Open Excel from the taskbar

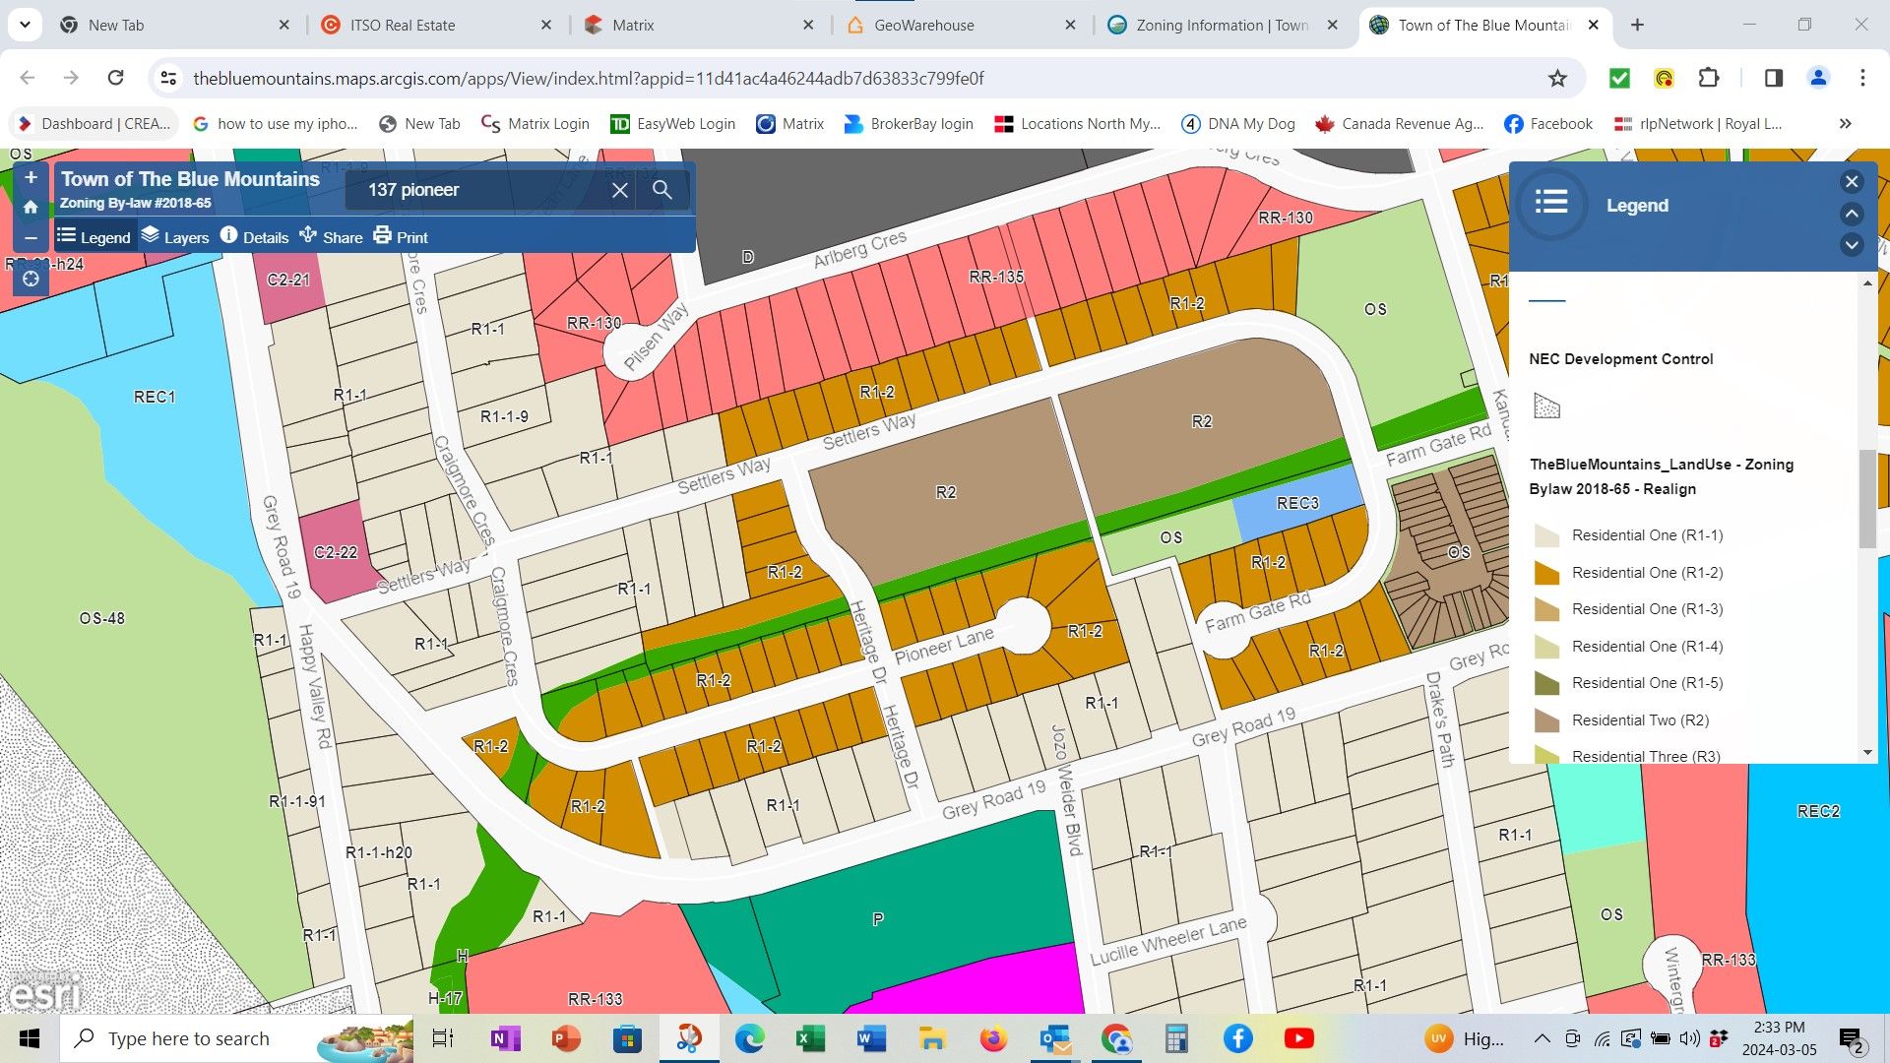click(810, 1038)
